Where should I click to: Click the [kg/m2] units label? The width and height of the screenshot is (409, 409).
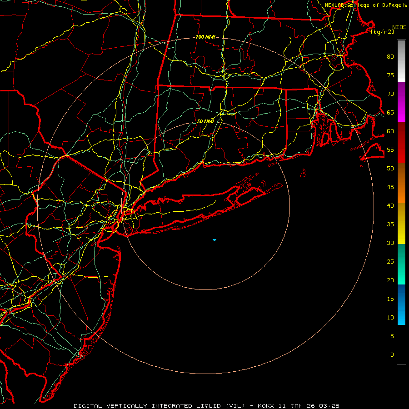383,32
